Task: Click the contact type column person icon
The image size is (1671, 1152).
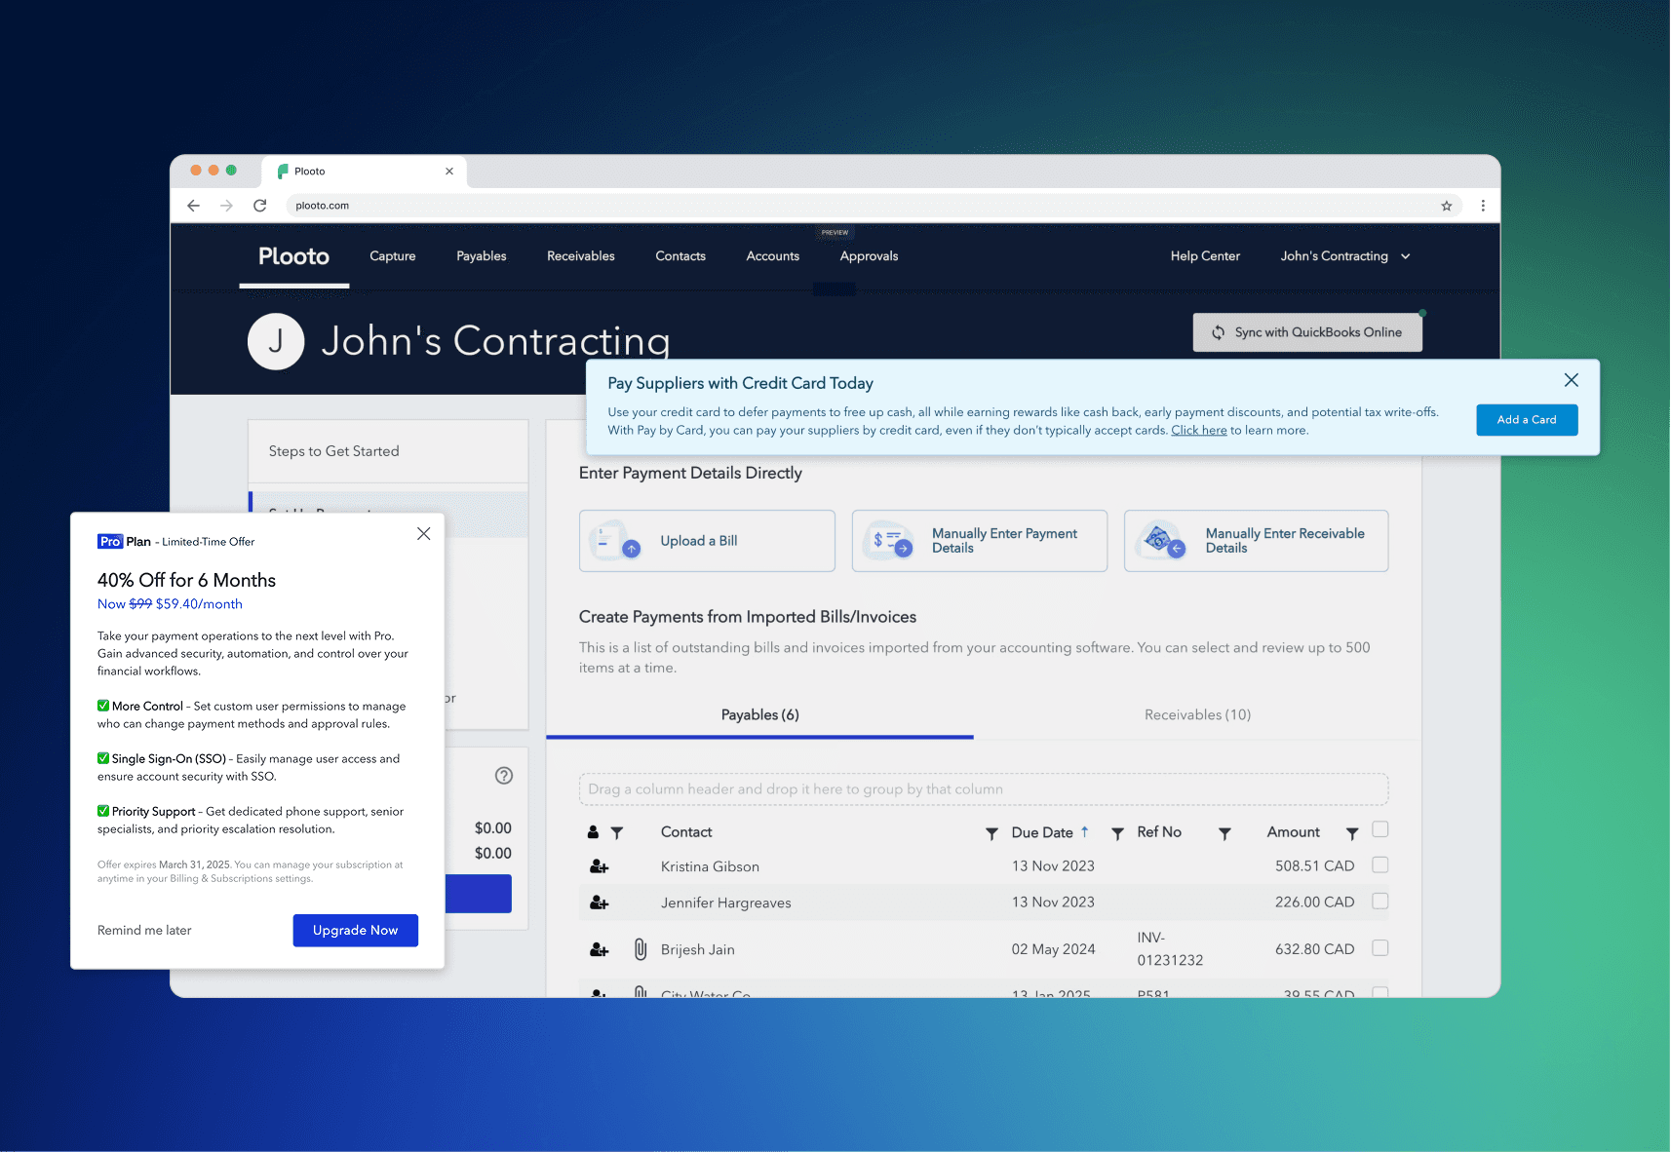Action: click(x=593, y=832)
